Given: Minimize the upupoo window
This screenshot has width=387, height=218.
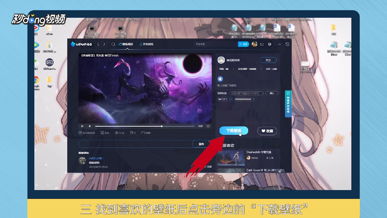Looking at the screenshot, I should [x=279, y=44].
